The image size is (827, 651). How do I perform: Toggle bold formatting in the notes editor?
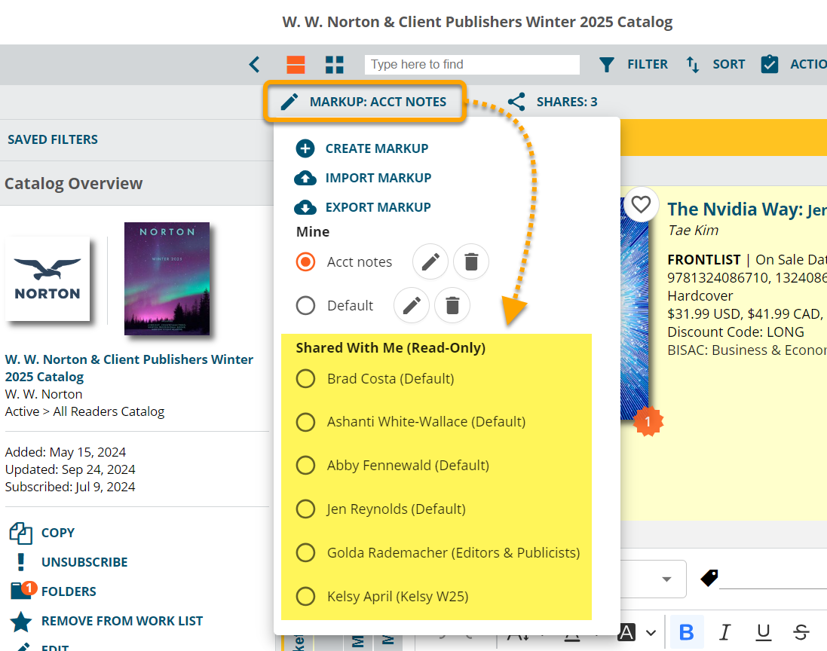[x=686, y=631]
